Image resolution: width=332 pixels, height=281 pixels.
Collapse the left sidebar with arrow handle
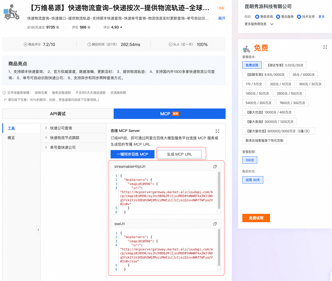(38, 230)
